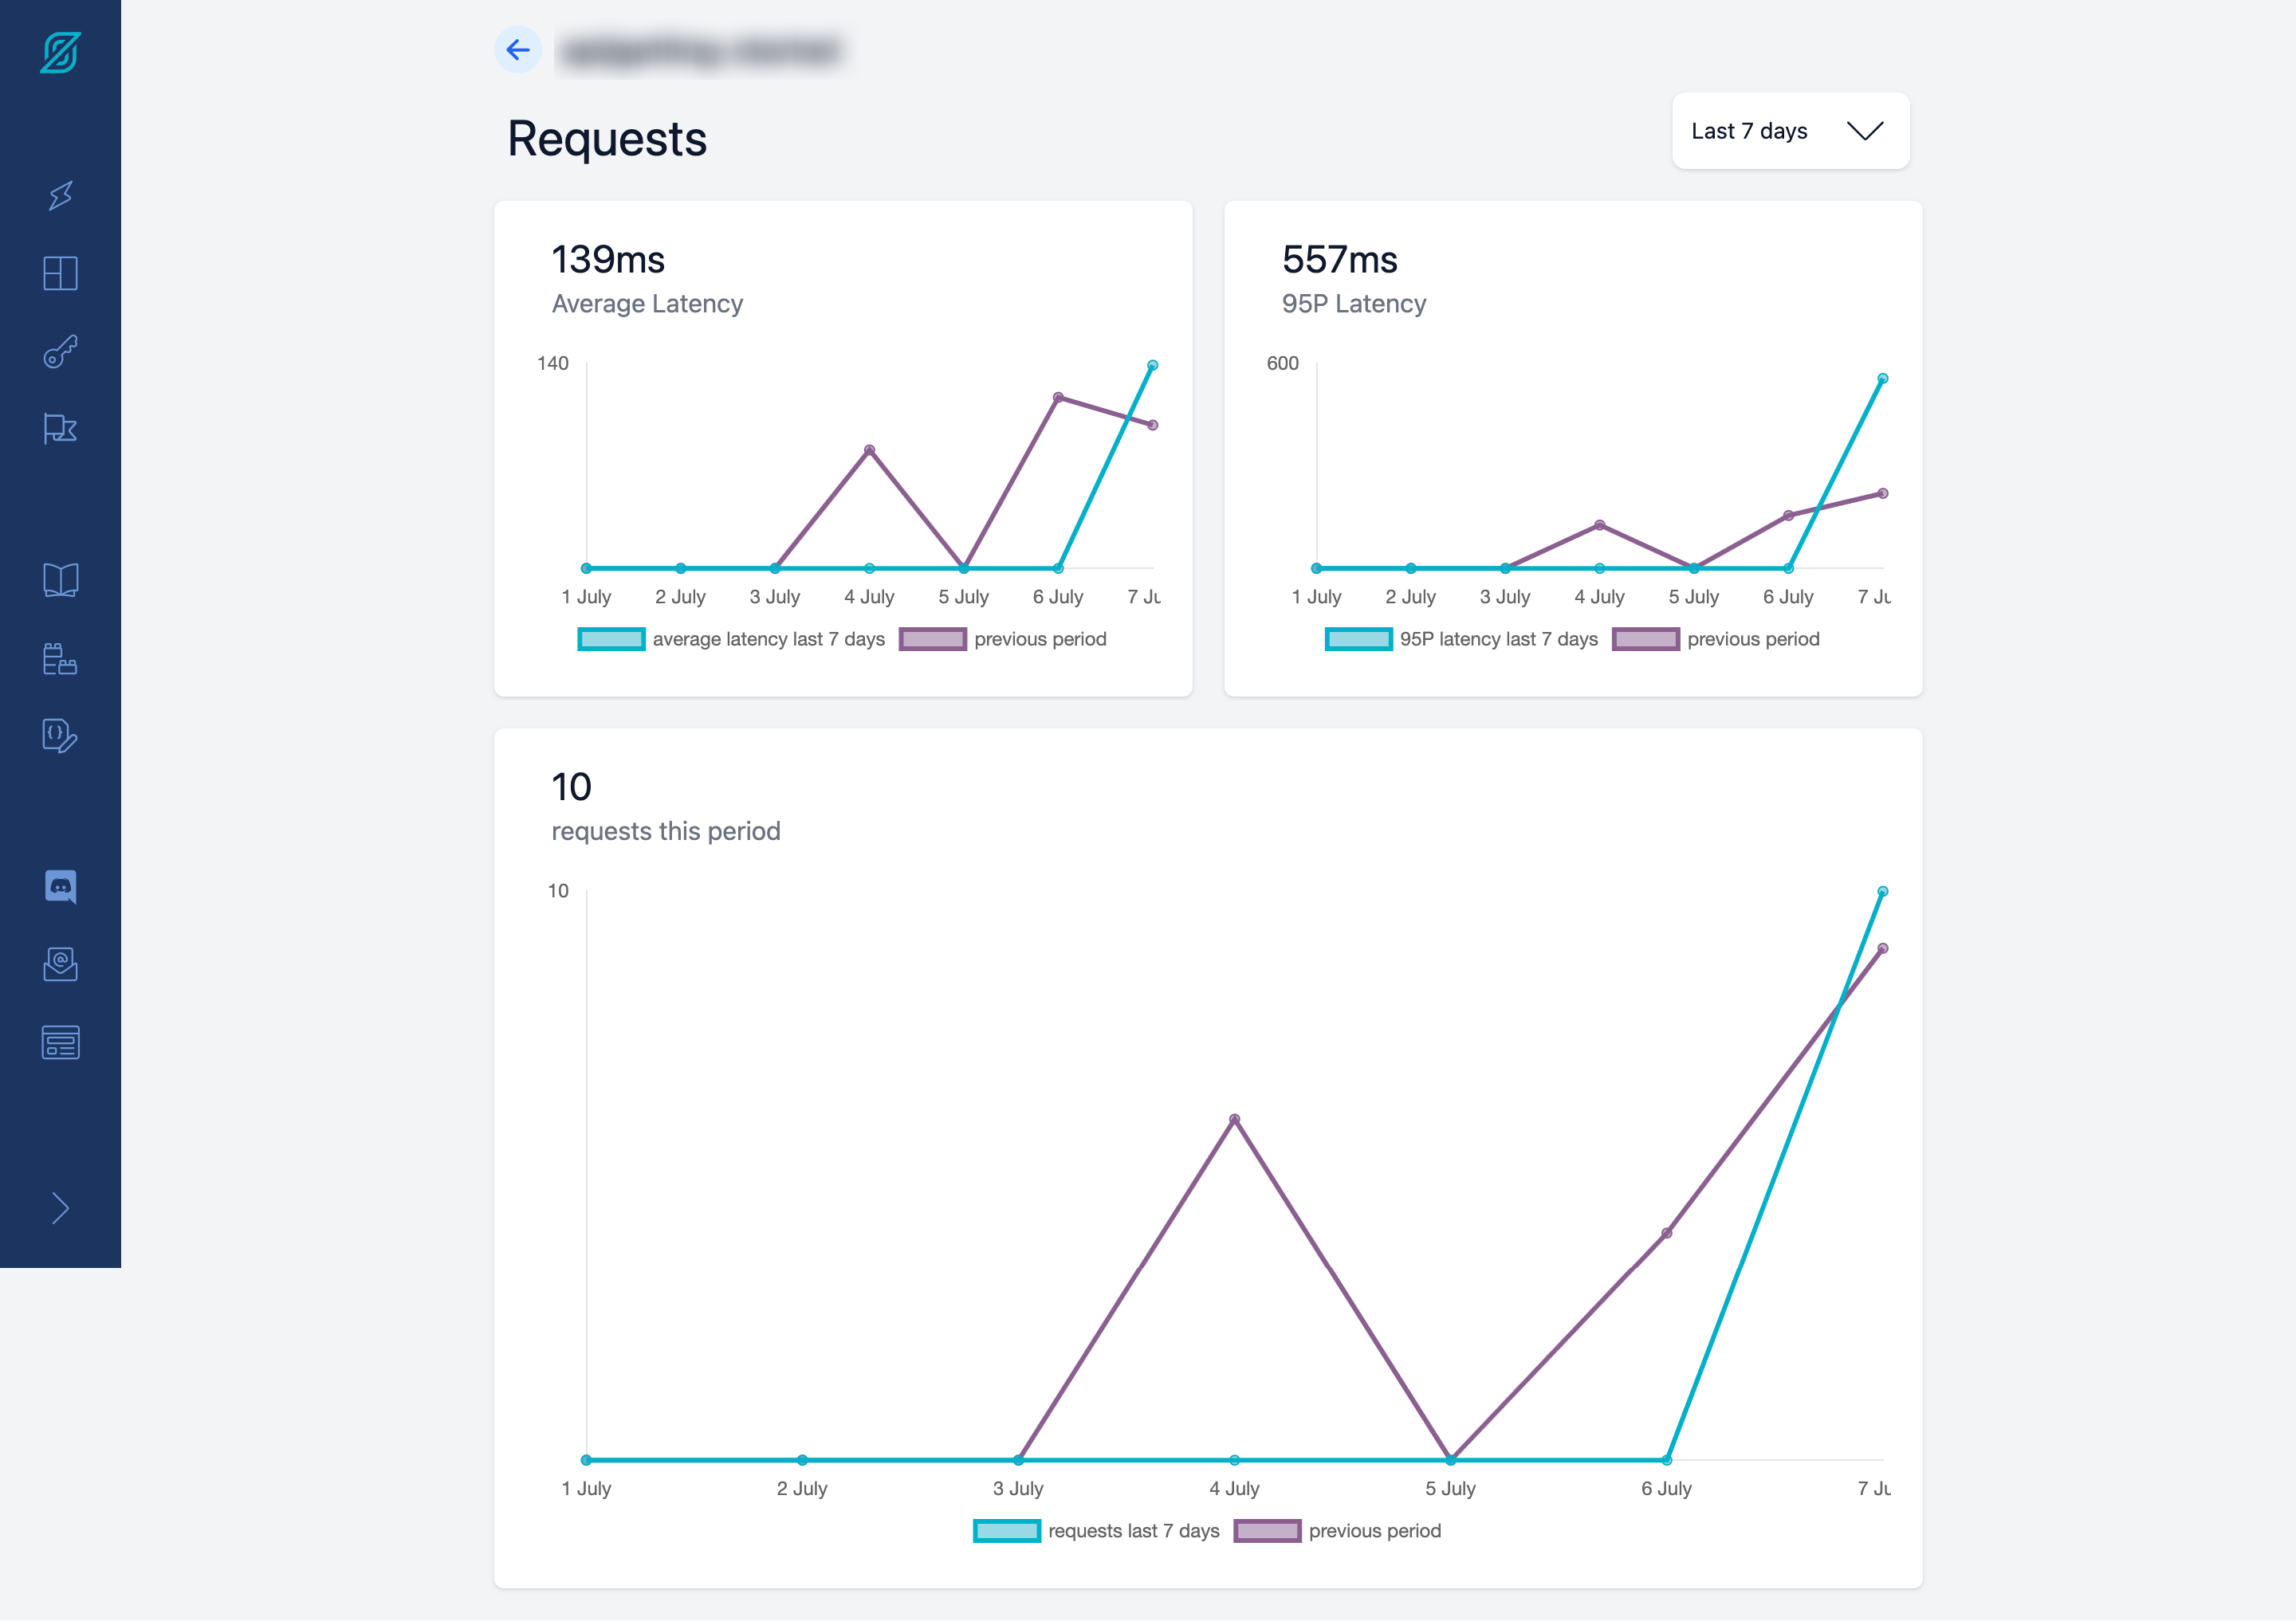Click the building blocks icon in sidebar
Image resolution: width=2296 pixels, height=1621 pixels.
(60, 658)
